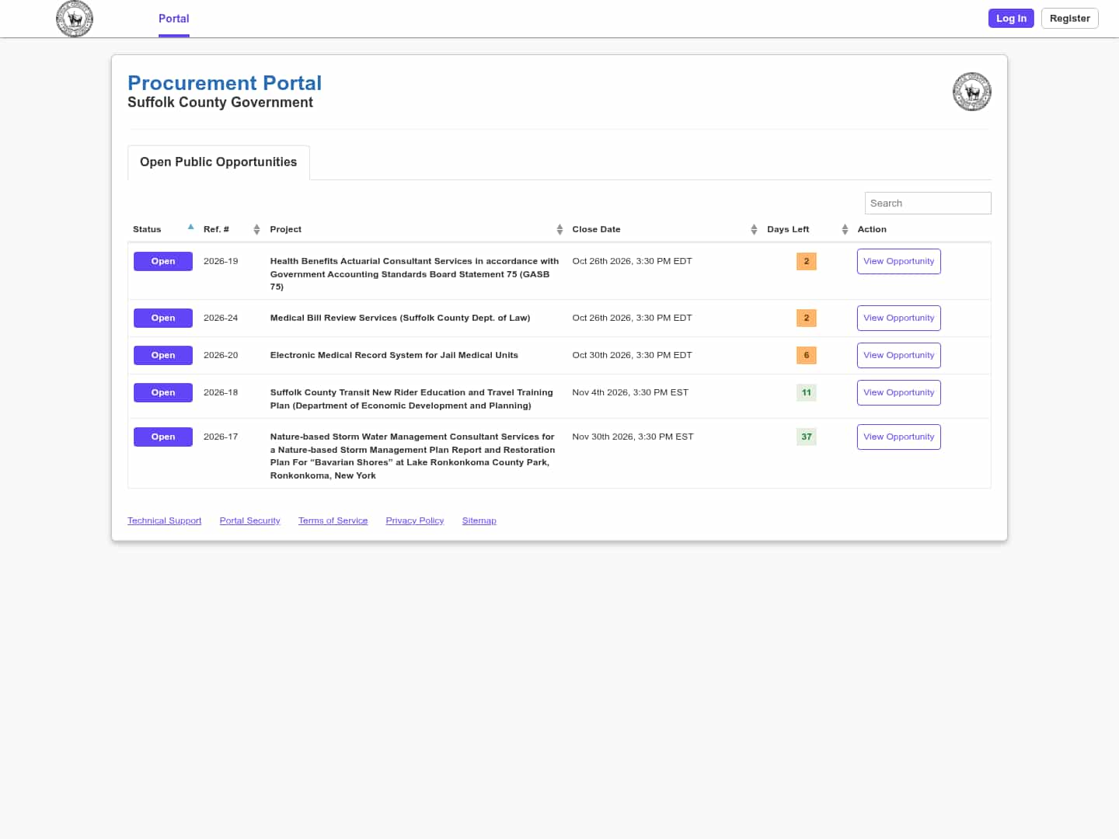Screen dimensions: 1119x839
Task: Open the Terms of Service link
Action: pos(333,520)
